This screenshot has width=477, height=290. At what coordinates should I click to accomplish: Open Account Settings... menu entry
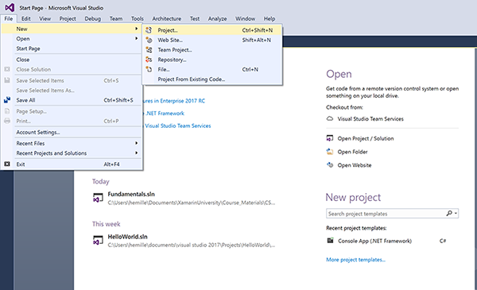(x=72, y=132)
